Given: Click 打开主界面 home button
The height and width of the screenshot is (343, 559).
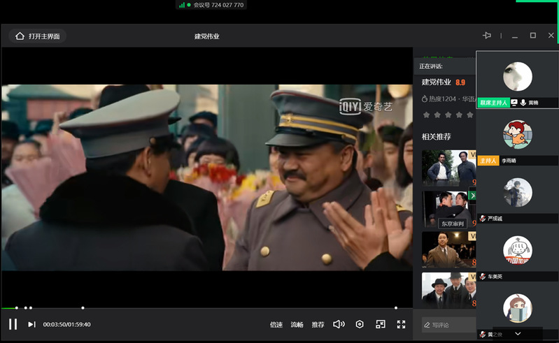Looking at the screenshot, I should pyautogui.click(x=38, y=36).
